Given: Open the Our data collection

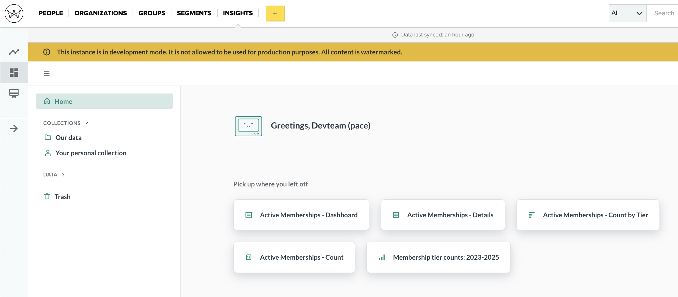Looking at the screenshot, I should point(69,138).
